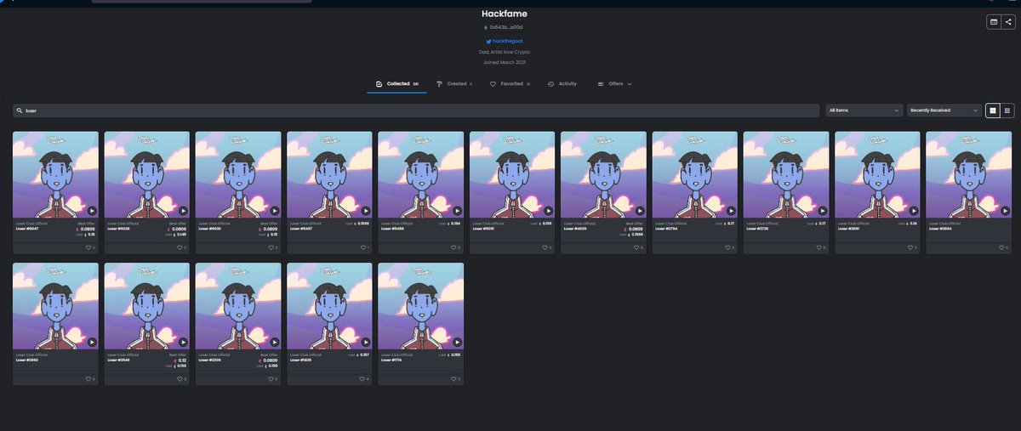The width and height of the screenshot is (1021, 431).
Task: Switch to small grid view
Action: (x=1007, y=111)
